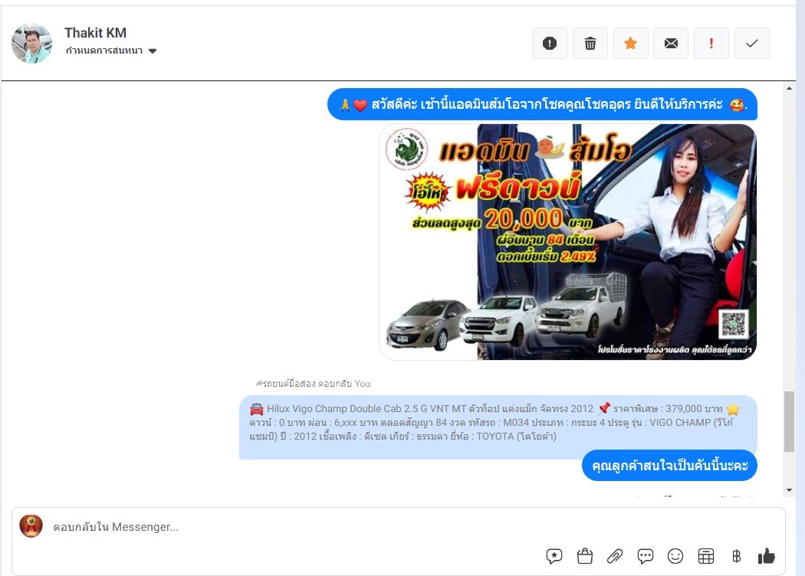Open the แอดมินส้มโอ promotional image
The height and width of the screenshot is (576, 805).
click(x=567, y=241)
